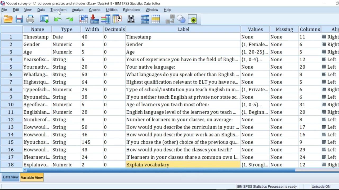The image size is (339, 190).
Task: Click the Go to Variable toolbar icon
Action: pyautogui.click(x=94, y=19)
